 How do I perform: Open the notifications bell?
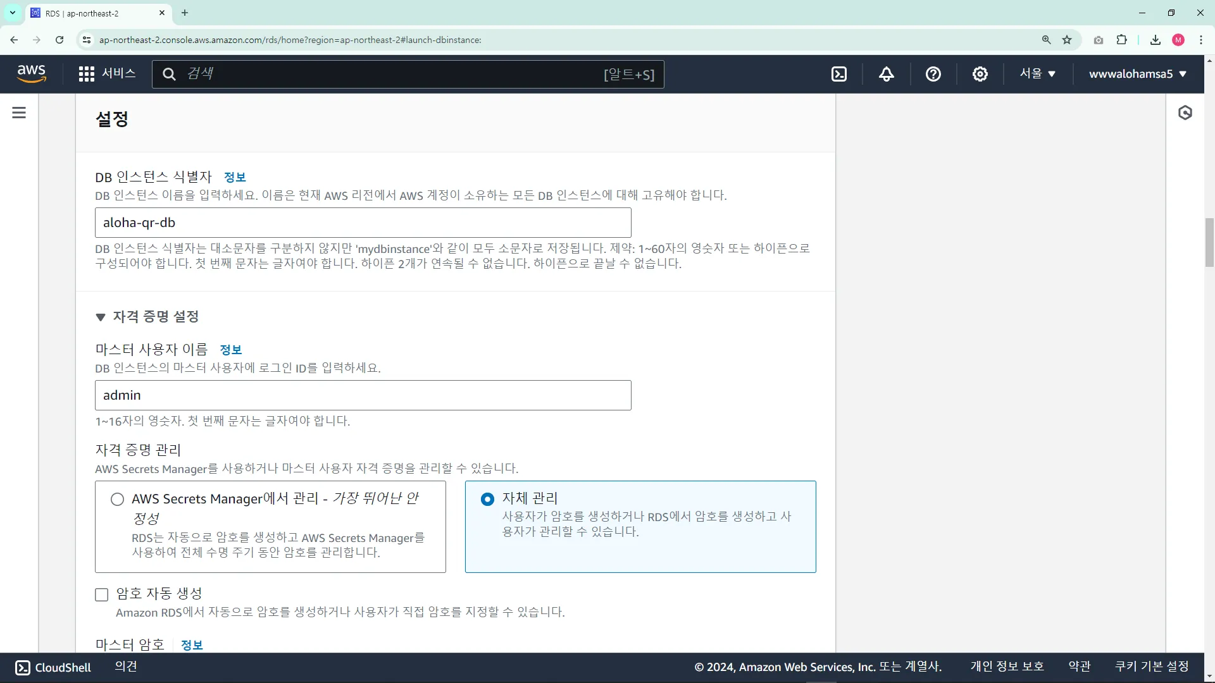click(886, 74)
